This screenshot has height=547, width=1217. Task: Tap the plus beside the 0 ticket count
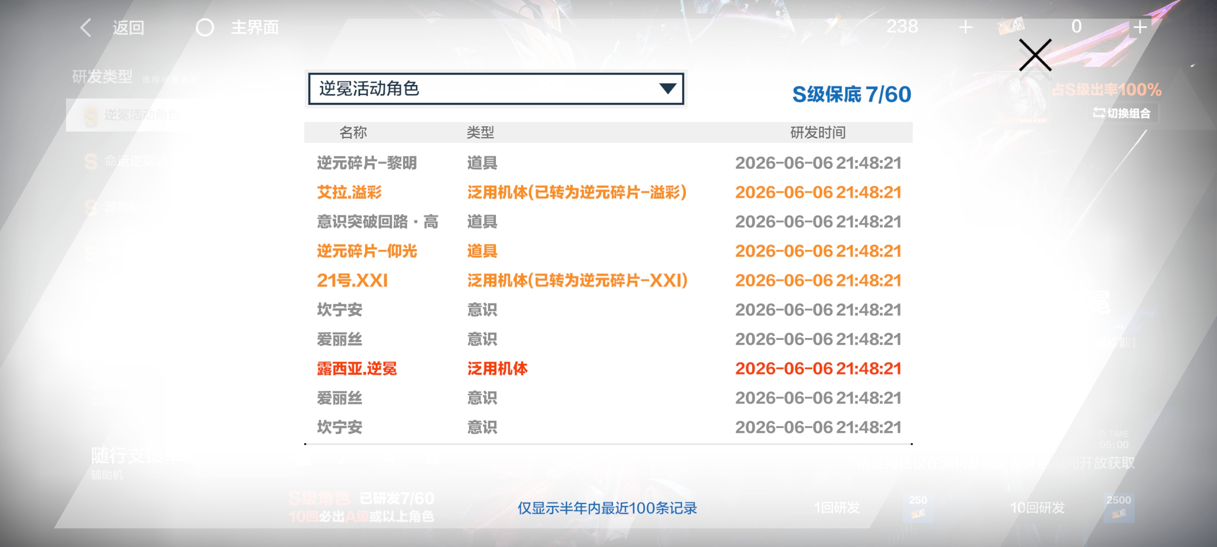click(1140, 27)
